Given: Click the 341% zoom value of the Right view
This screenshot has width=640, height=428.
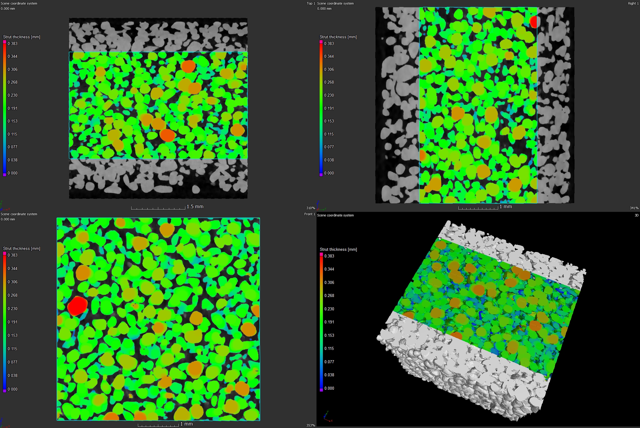Looking at the screenshot, I should click(634, 208).
